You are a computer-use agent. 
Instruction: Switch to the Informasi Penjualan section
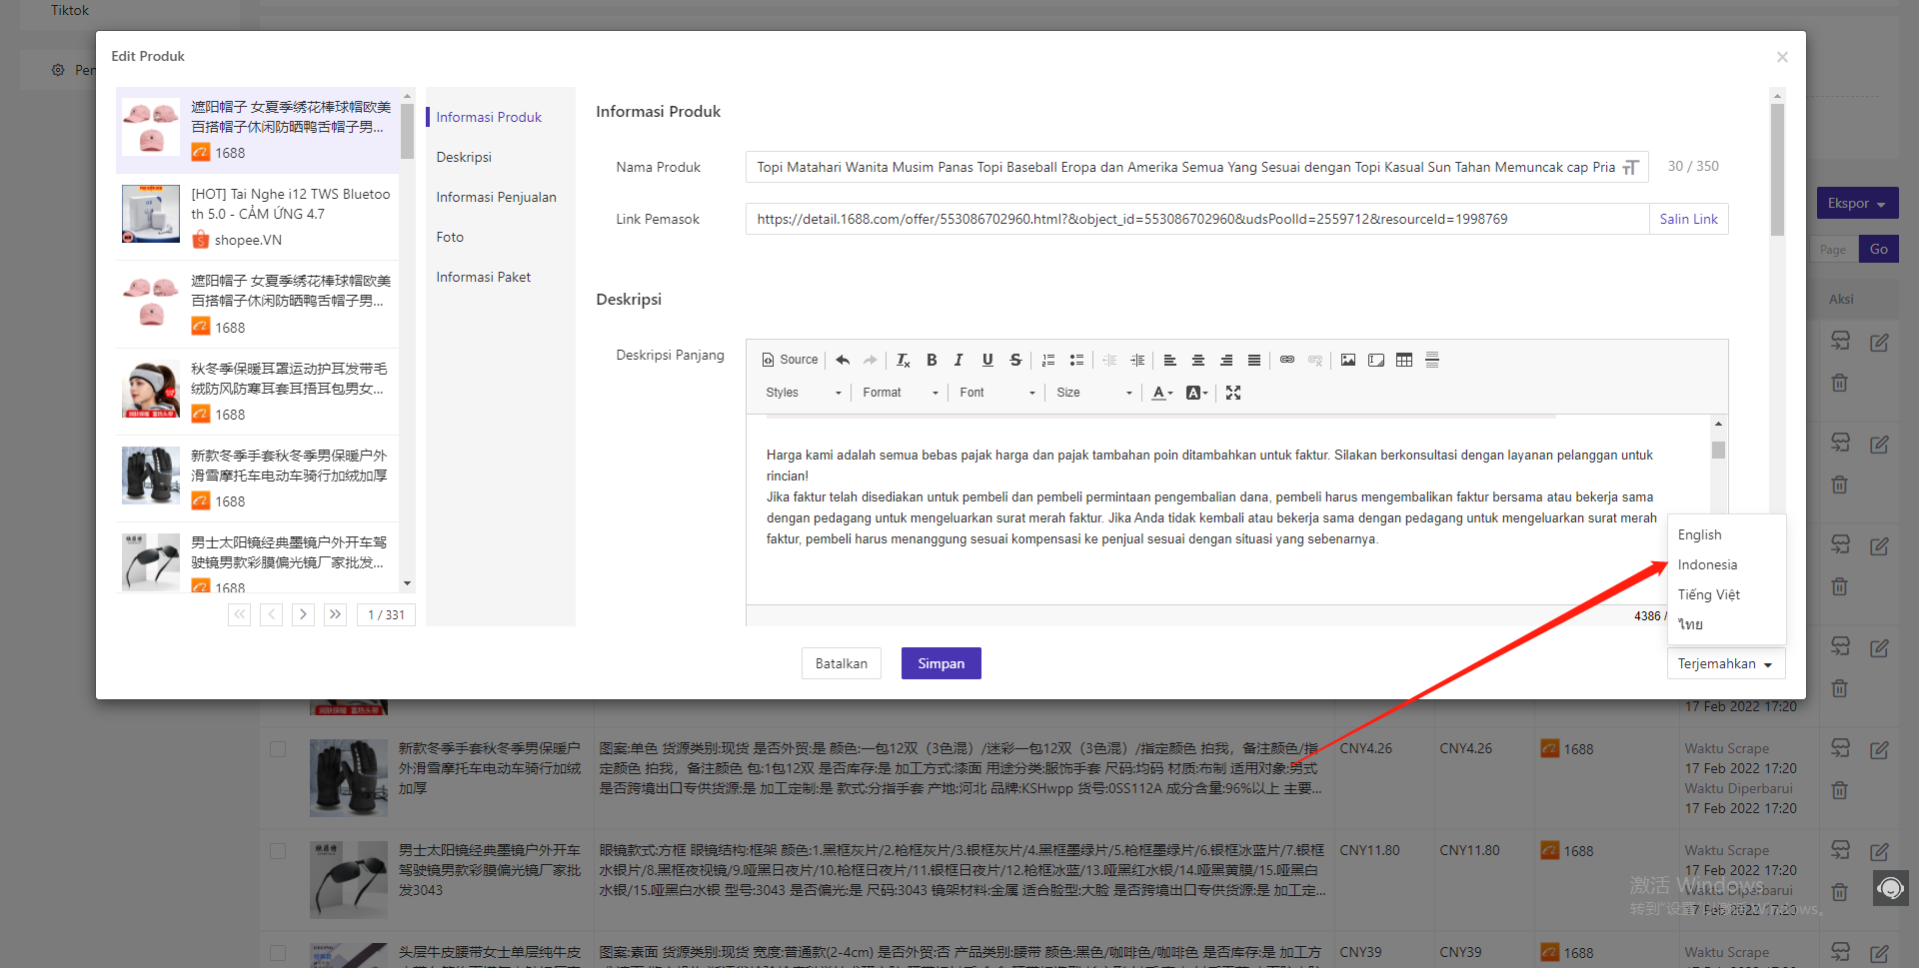coord(496,197)
